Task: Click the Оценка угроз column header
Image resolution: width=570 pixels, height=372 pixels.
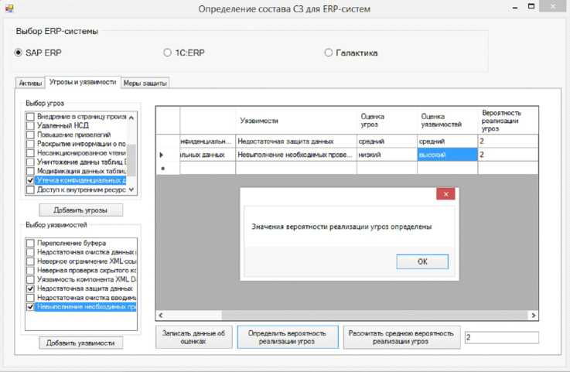Action: [x=387, y=121]
